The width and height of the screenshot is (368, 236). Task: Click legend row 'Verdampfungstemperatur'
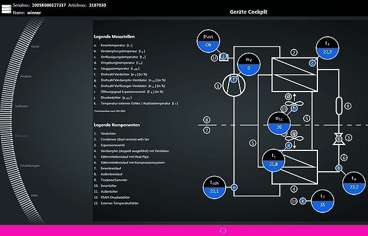pyautogui.click(x=120, y=51)
